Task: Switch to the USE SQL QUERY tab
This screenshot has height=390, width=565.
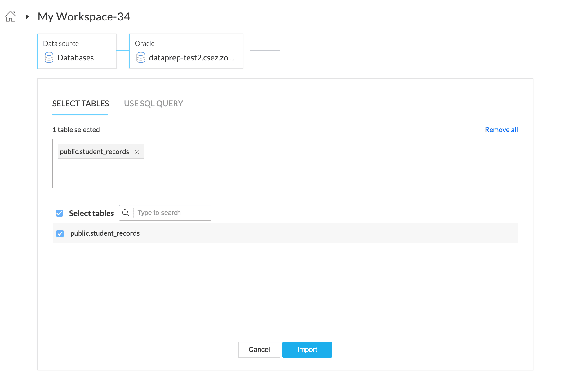Action: tap(153, 104)
